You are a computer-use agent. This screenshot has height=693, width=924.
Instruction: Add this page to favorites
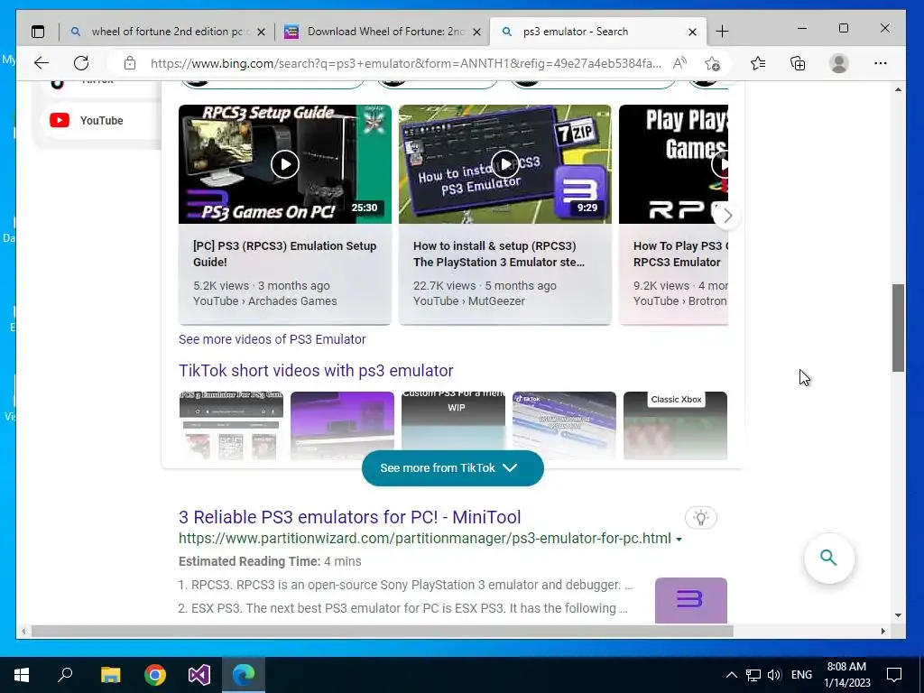click(x=713, y=63)
